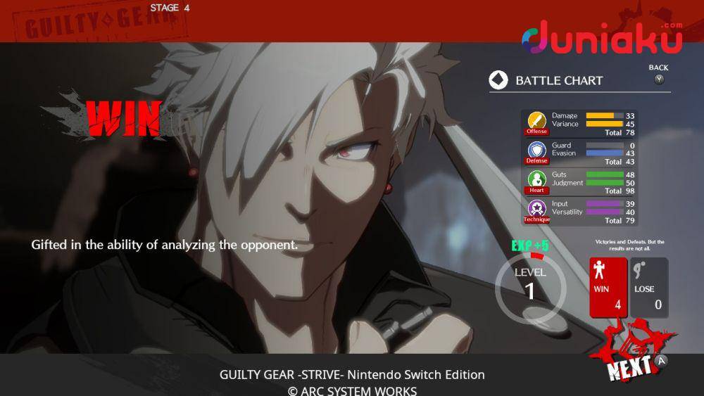
Task: Click 'Gifted in the ability' analysis text
Action: 164,245
